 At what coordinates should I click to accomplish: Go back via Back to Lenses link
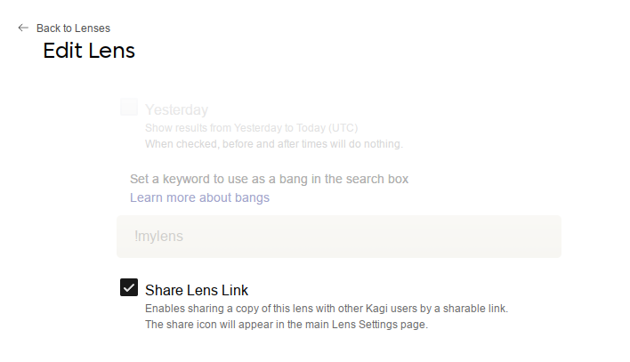pos(73,28)
